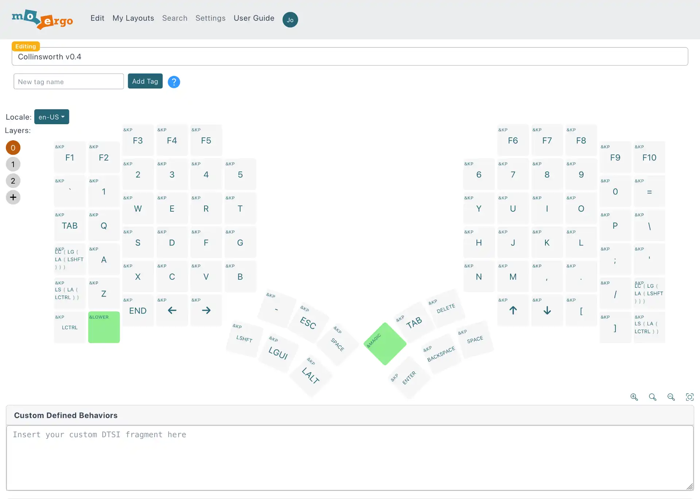Select the green &LOWER key

point(104,327)
